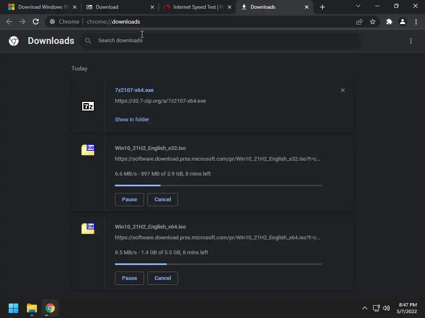Open the Downloads page more actions menu
Image resolution: width=425 pixels, height=318 pixels.
coord(411,41)
